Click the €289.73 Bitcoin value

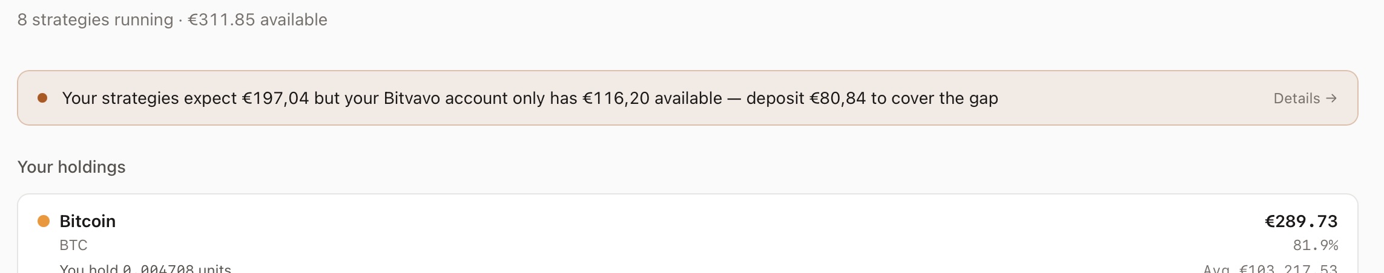1301,221
